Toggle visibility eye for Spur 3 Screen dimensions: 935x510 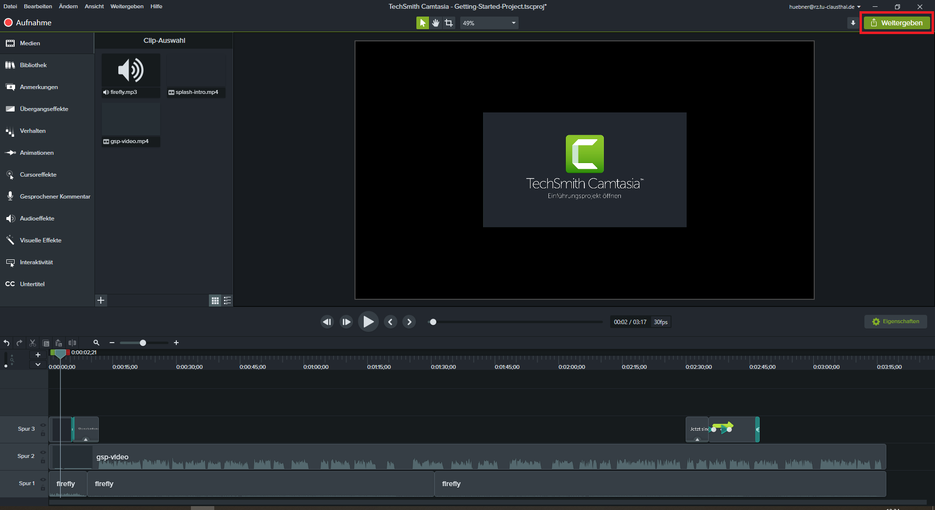click(43, 425)
